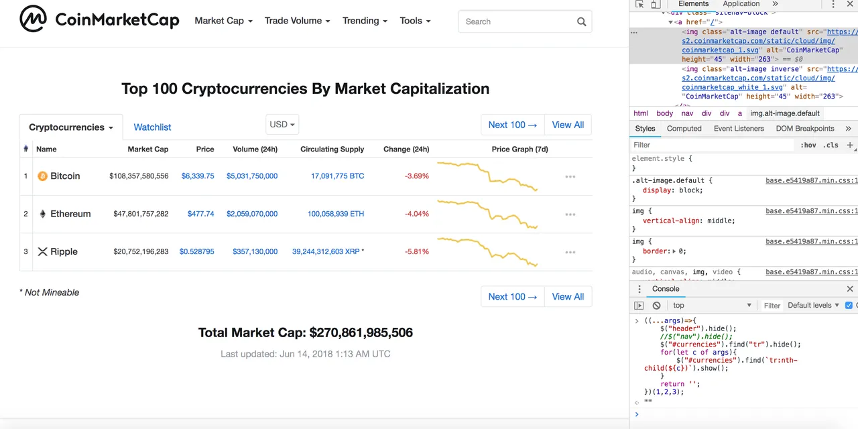This screenshot has width=858, height=429.
Task: Click the search magnifier icon
Action: coord(581,21)
